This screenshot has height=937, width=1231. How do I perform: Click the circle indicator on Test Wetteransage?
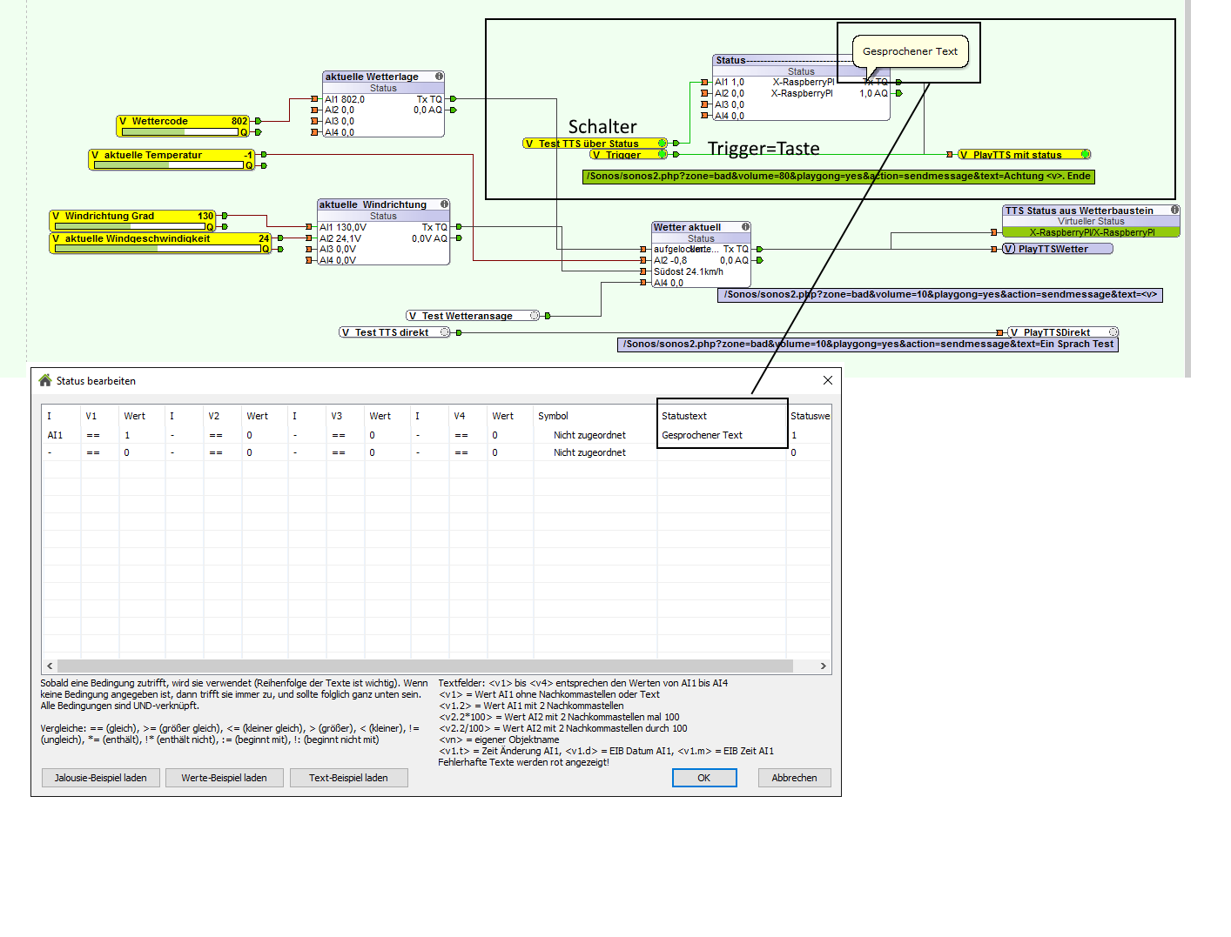(535, 316)
